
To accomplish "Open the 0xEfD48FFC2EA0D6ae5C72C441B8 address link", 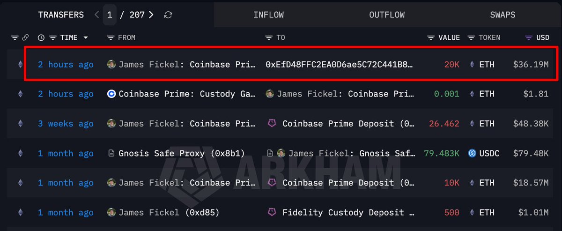I will pos(340,65).
